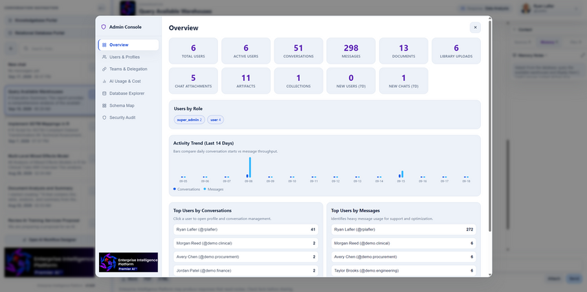The image size is (587, 292).
Task: Open Morgan Reed in Top Users by Conversations
Action: 246,243
